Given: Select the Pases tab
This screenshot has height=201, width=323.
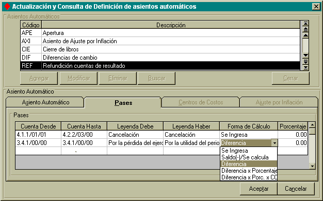Looking at the screenshot, I should click(x=123, y=103).
